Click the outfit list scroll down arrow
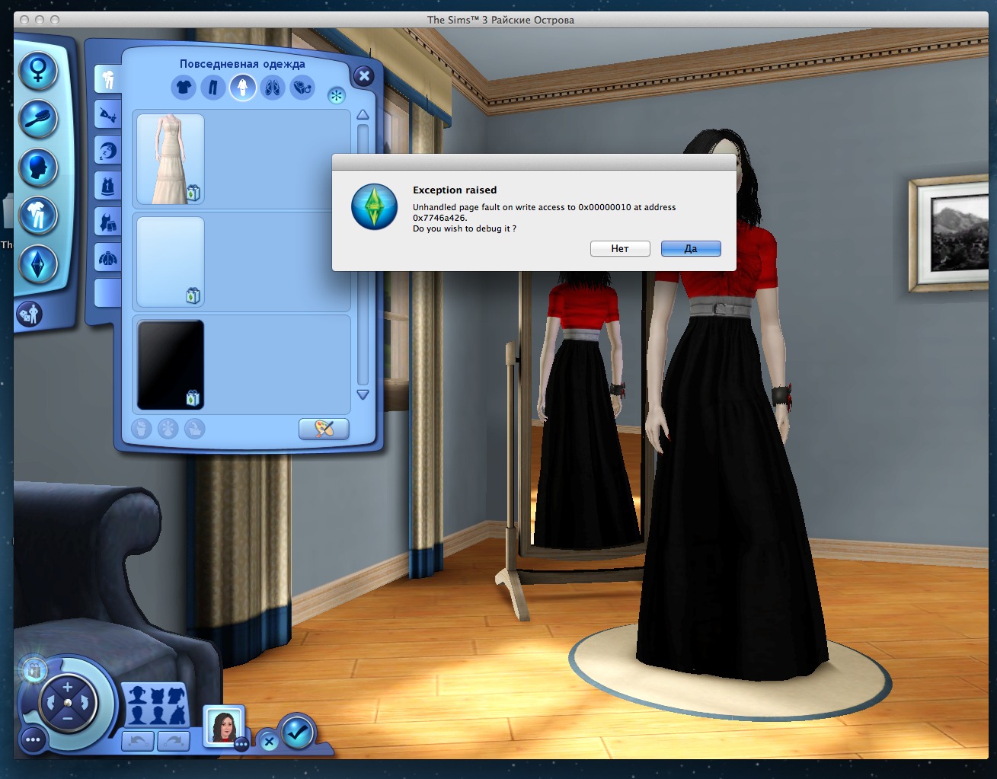This screenshot has height=779, width=997. 363,394
